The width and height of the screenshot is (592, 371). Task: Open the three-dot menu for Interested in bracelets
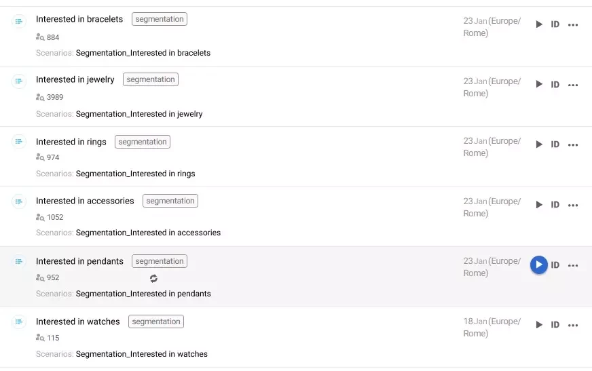click(x=573, y=24)
